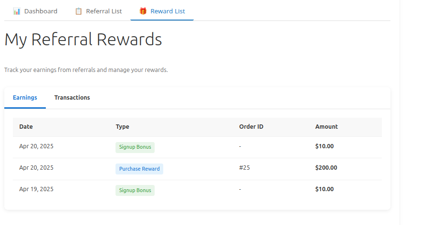This screenshot has width=442, height=225.
Task: Click the Referral List clipboard icon
Action: [x=79, y=11]
